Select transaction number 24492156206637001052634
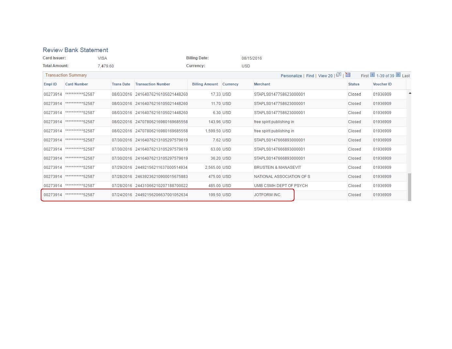452x349 pixels. [161, 195]
